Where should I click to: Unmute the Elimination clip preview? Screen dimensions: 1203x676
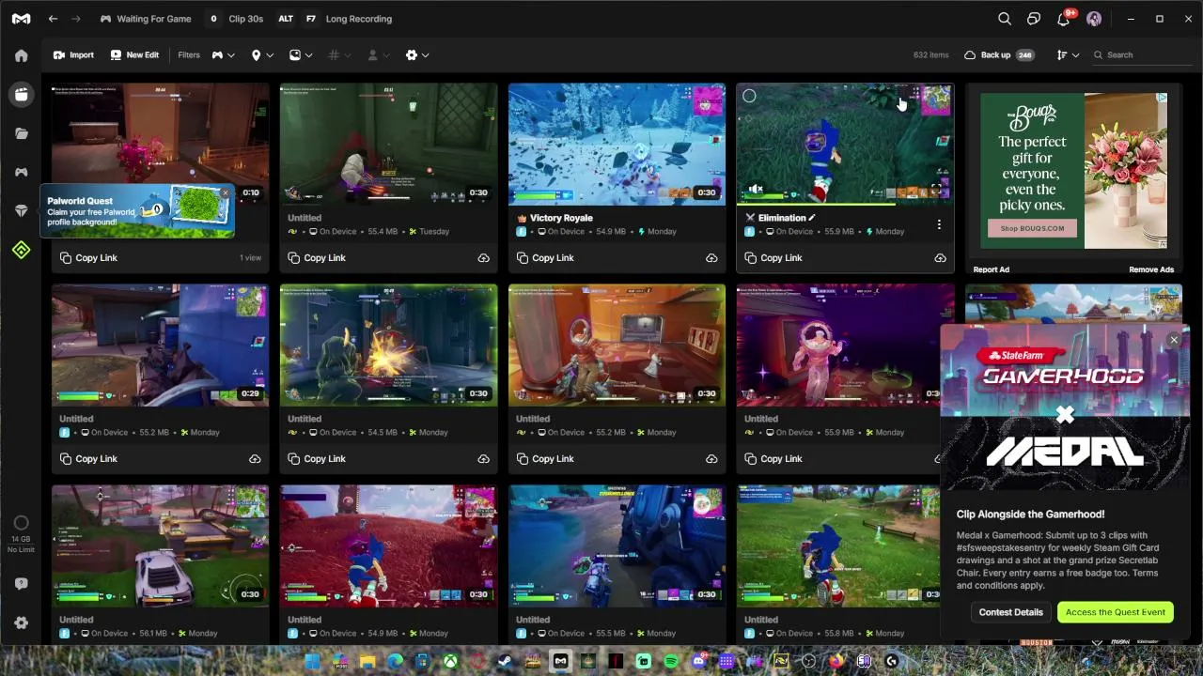(756, 190)
